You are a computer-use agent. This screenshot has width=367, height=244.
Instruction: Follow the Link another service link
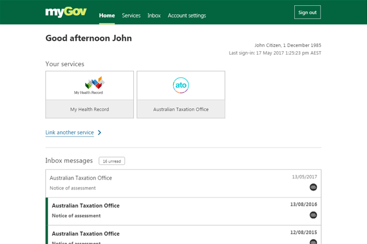point(69,132)
